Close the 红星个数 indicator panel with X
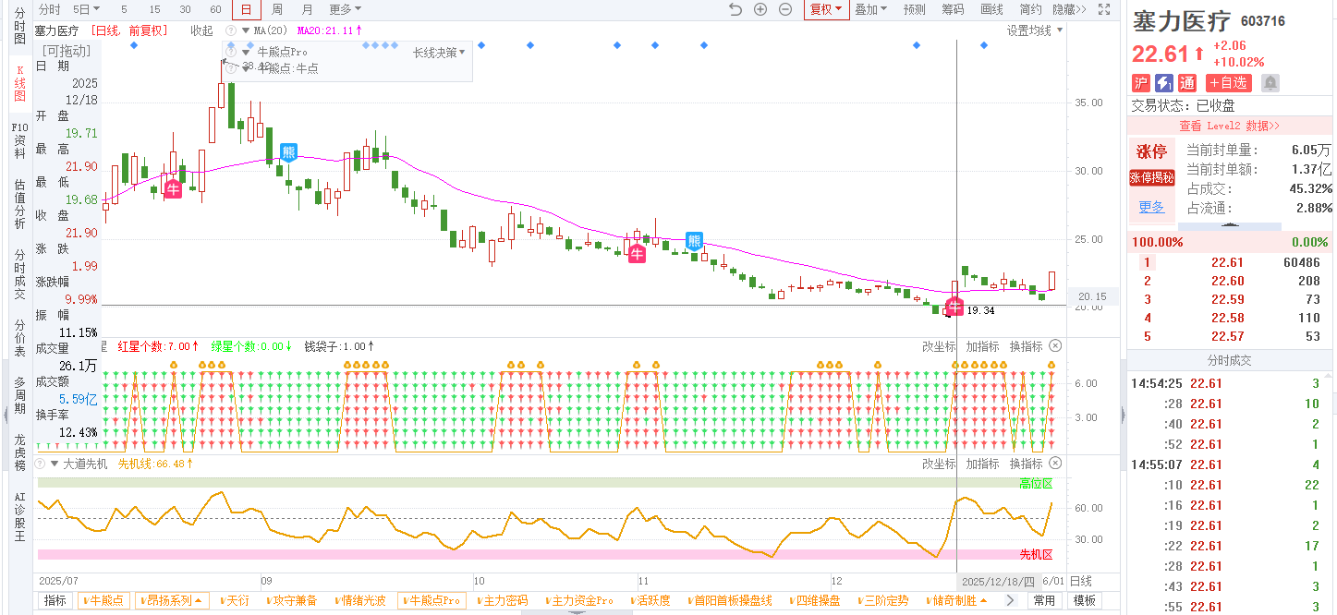Viewport: 1337px width, 615px height. (1055, 346)
